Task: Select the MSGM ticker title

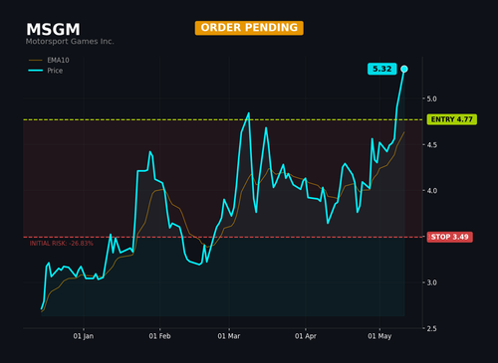Action: click(53, 30)
